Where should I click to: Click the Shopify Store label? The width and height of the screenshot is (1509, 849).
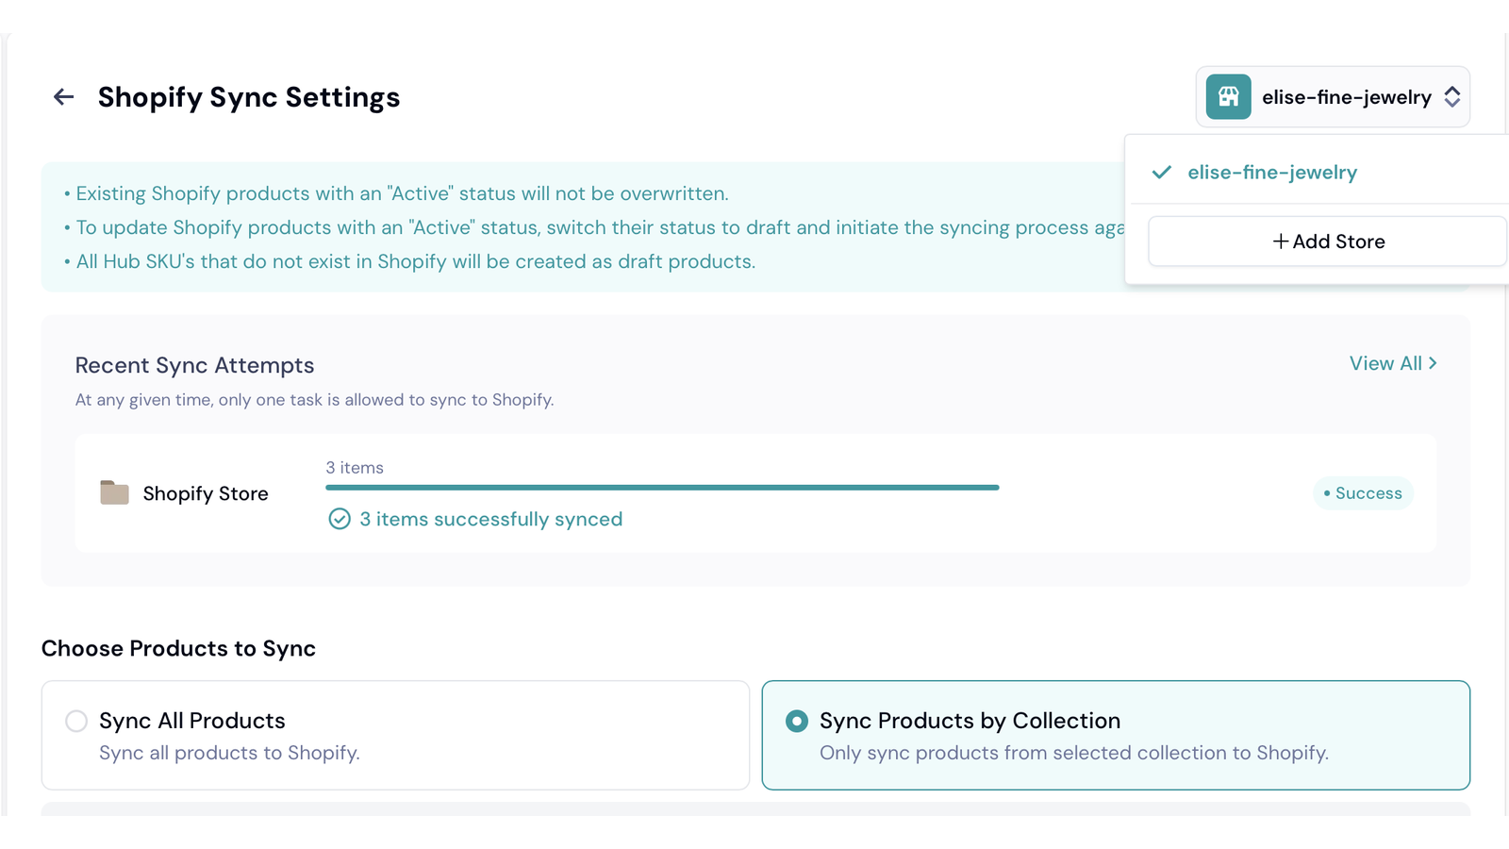(x=206, y=493)
